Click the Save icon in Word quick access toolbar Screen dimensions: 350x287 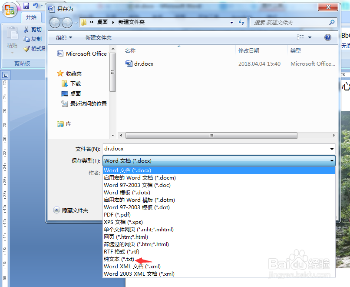click(26, 6)
